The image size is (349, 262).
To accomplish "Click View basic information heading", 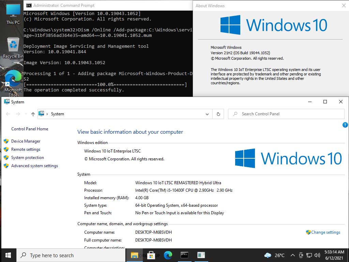I will coord(130,132).
